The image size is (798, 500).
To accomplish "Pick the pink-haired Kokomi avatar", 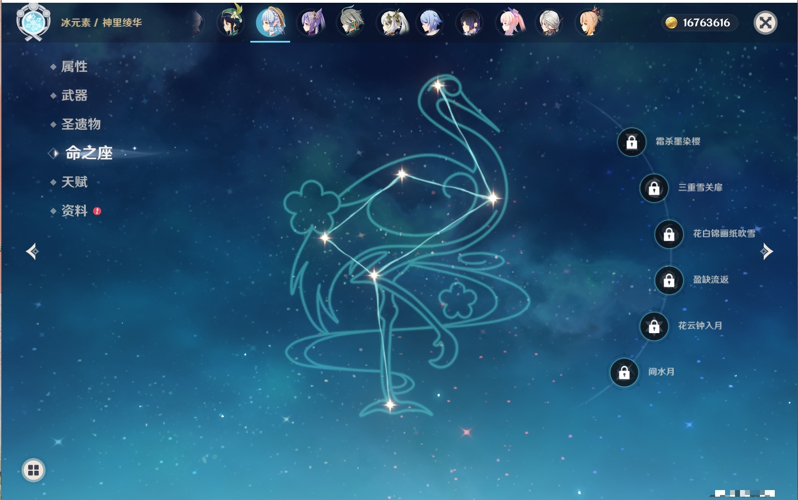I will click(510, 23).
